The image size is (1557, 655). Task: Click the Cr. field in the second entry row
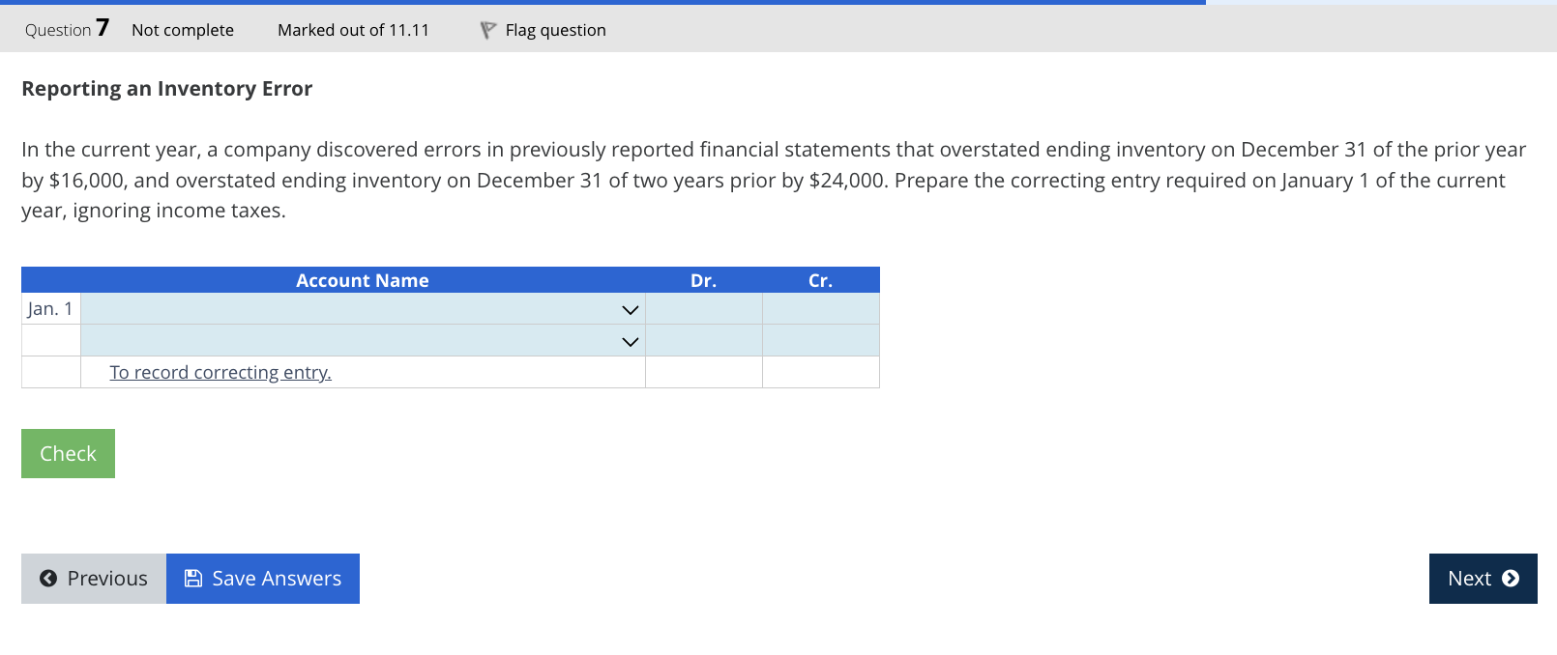click(820, 340)
